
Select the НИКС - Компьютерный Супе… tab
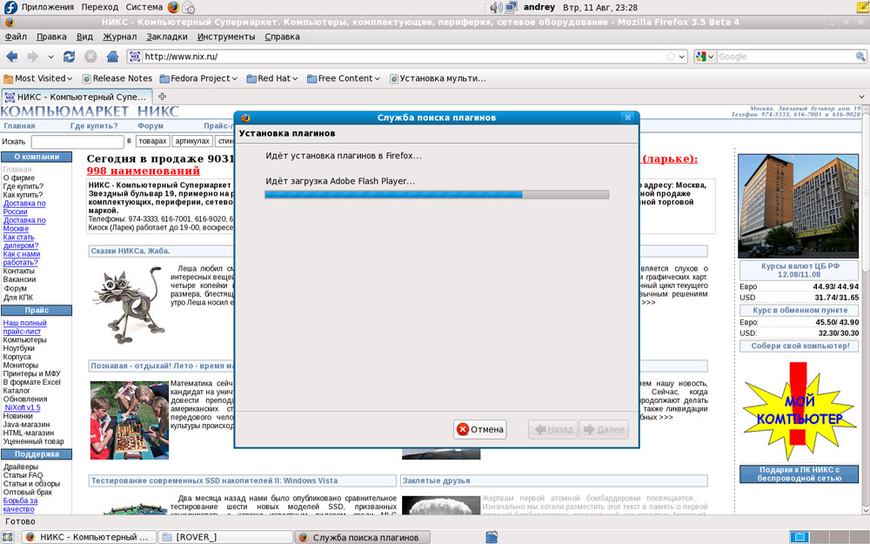(77, 97)
